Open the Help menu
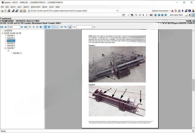195x133 pixels. click(x=58, y=7)
